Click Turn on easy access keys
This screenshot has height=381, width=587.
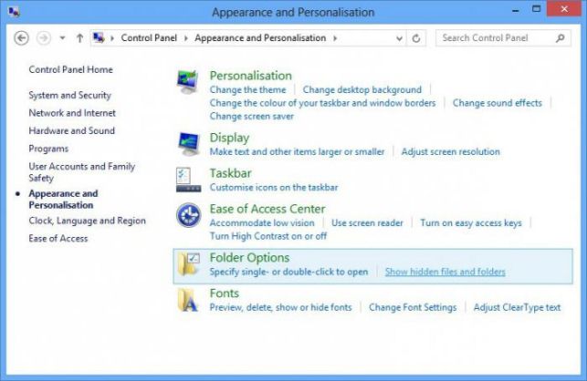point(471,222)
